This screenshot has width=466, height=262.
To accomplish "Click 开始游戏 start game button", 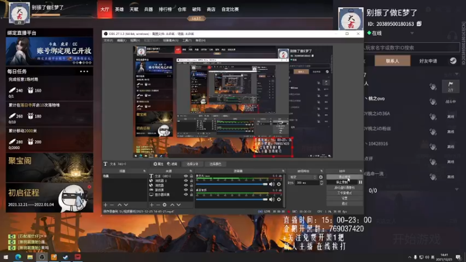I will (416, 239).
